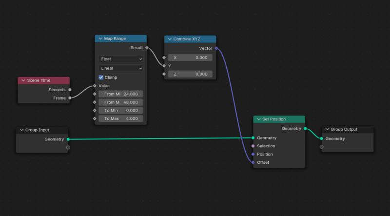Click the Y label in Combine XYZ

169,66
